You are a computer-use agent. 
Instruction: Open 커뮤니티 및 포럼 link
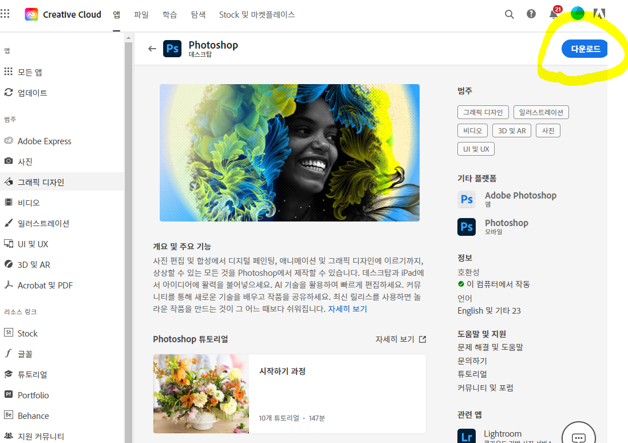[485, 387]
